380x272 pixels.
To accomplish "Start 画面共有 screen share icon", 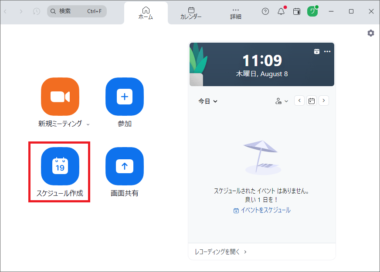I will 125,166.
